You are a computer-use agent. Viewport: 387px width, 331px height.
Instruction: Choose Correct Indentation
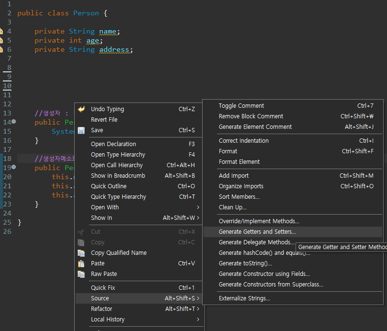tap(293, 141)
